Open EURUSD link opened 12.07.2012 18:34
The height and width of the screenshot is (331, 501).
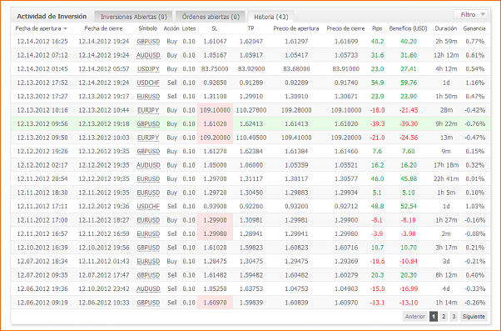coord(148,262)
